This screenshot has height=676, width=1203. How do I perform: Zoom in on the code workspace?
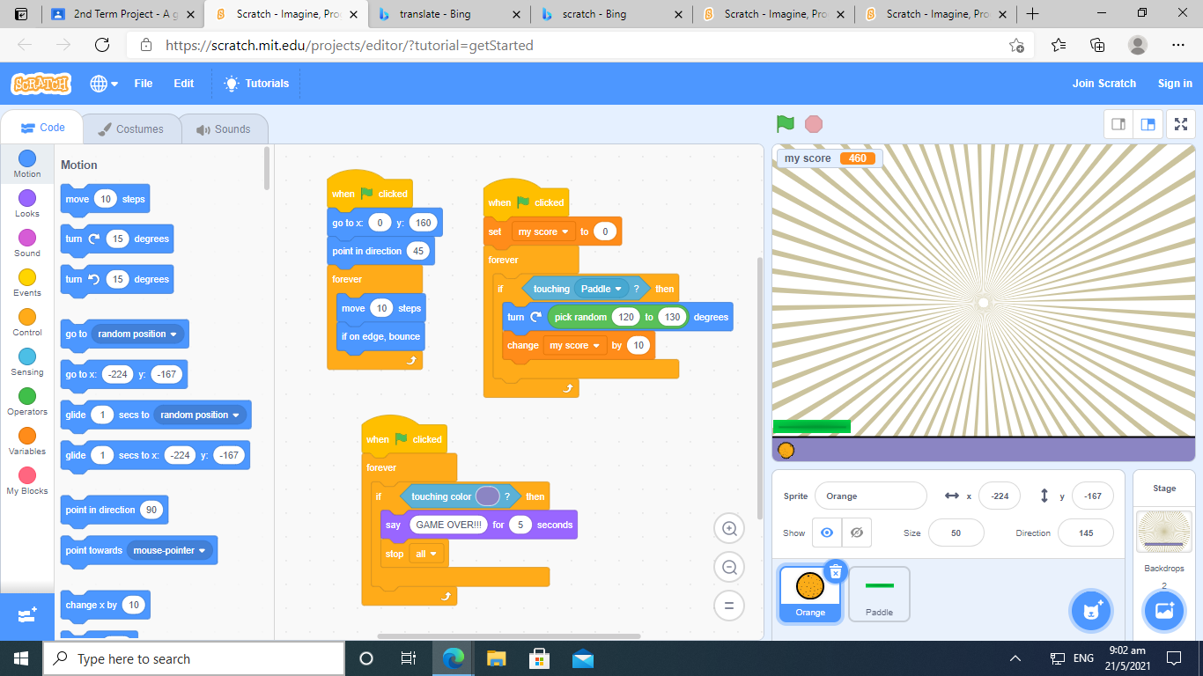pos(729,528)
